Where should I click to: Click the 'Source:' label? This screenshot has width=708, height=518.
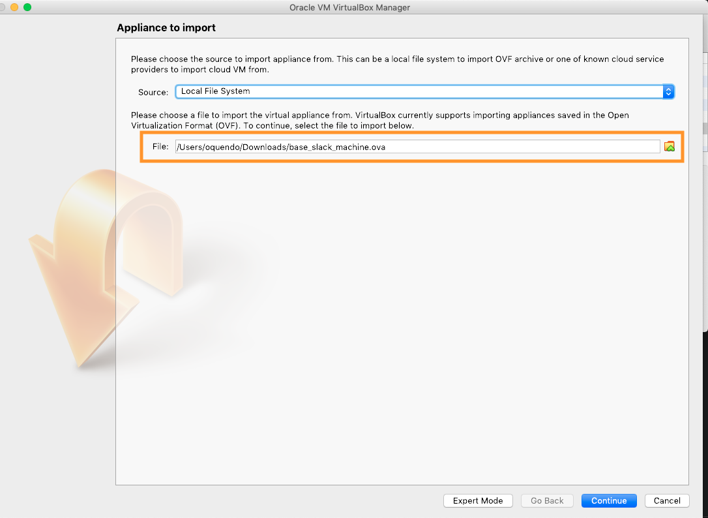tap(153, 92)
